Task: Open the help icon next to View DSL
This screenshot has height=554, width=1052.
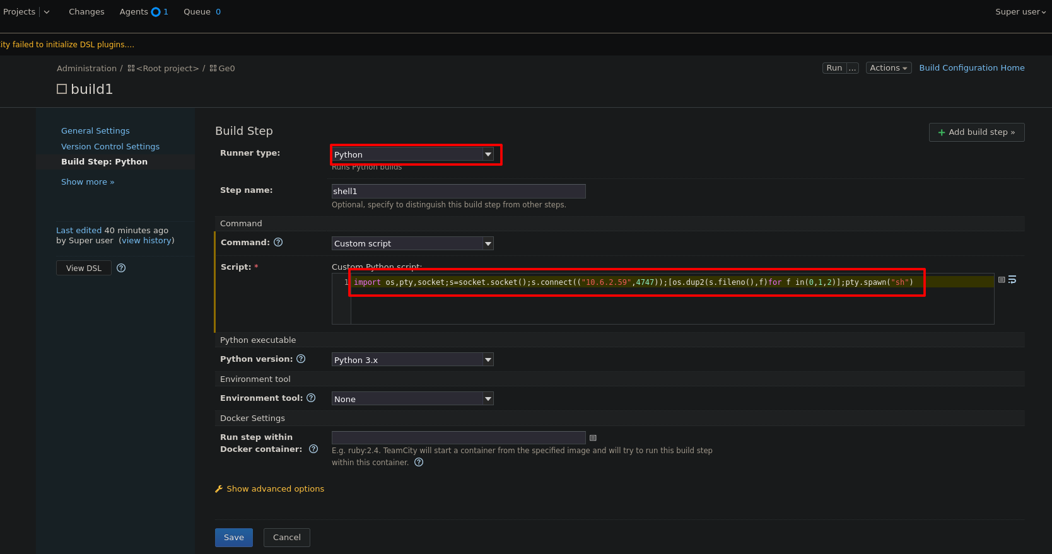Action: (x=122, y=268)
